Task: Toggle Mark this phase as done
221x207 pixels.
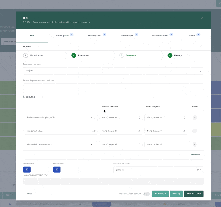Action: tap(146, 194)
